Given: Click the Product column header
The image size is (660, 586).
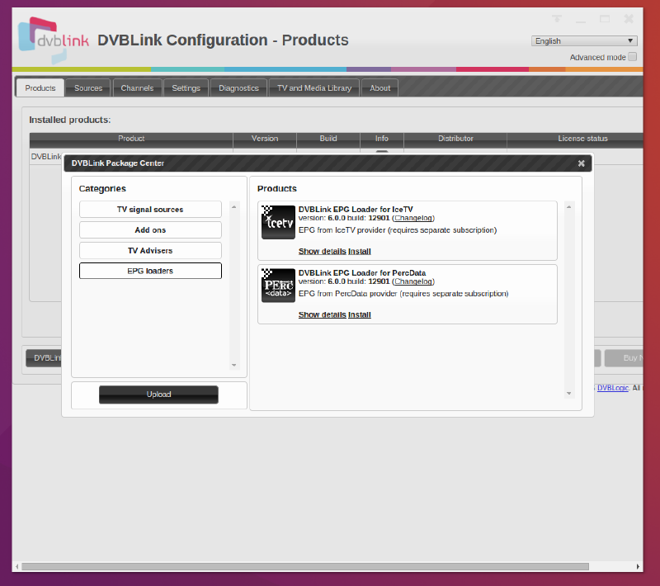Looking at the screenshot, I should pyautogui.click(x=131, y=138).
